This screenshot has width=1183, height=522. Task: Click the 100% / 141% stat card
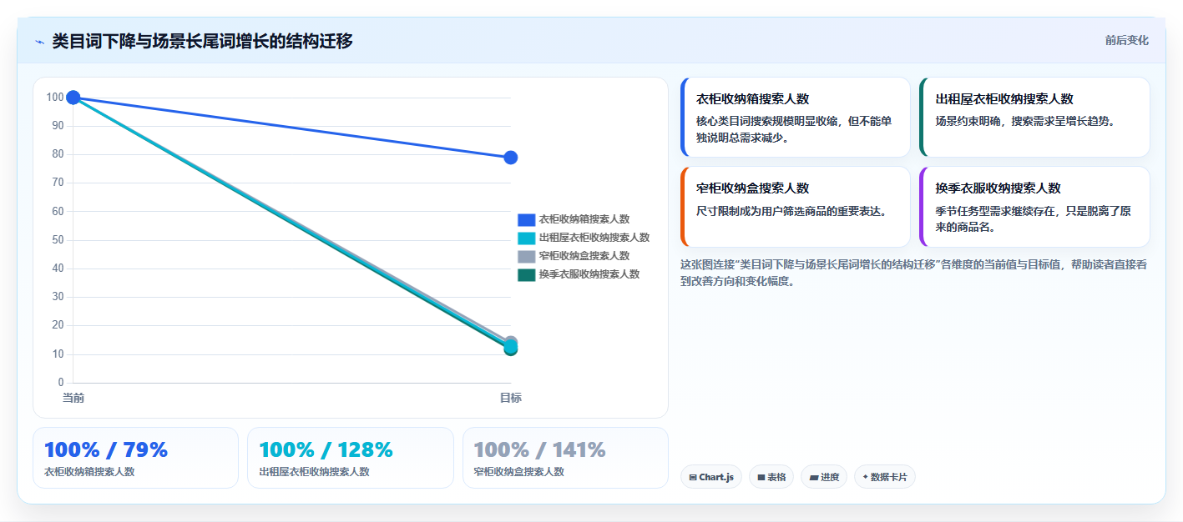point(565,458)
